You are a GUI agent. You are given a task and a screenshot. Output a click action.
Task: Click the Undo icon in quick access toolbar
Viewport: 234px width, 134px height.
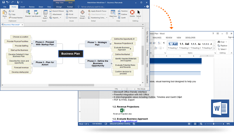coord(7,2)
